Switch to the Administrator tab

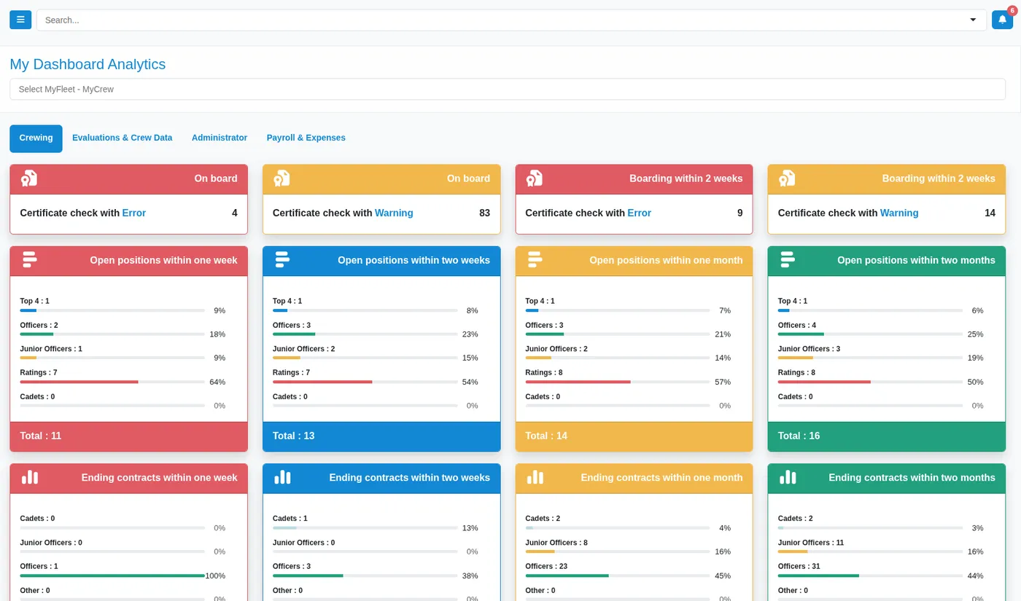point(220,138)
